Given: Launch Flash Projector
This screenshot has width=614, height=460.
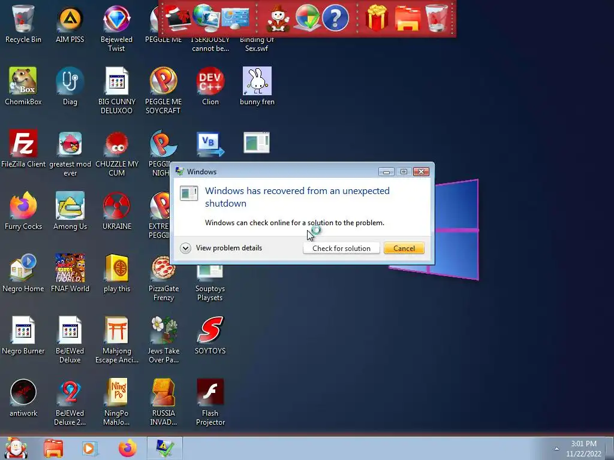Looking at the screenshot, I should point(210,402).
